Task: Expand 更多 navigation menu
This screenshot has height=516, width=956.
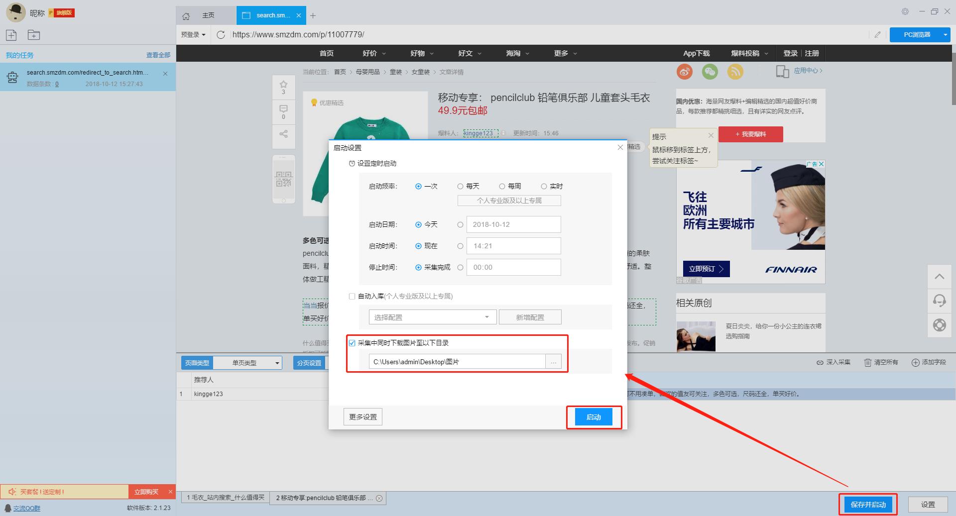Action: 566,53
